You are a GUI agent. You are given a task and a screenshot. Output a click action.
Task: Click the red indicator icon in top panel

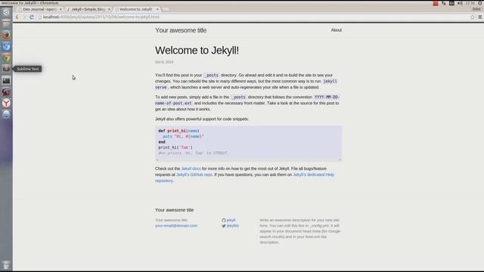tap(436, 3)
